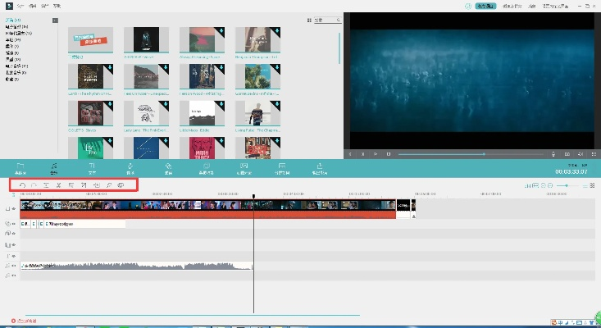Viewport: 601px width, 328px height.
Task: Mute the bottom audio waveform track
Action: point(14,266)
